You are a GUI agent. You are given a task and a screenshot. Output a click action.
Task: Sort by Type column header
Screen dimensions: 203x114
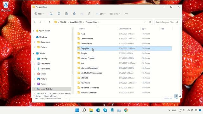coord(144,29)
